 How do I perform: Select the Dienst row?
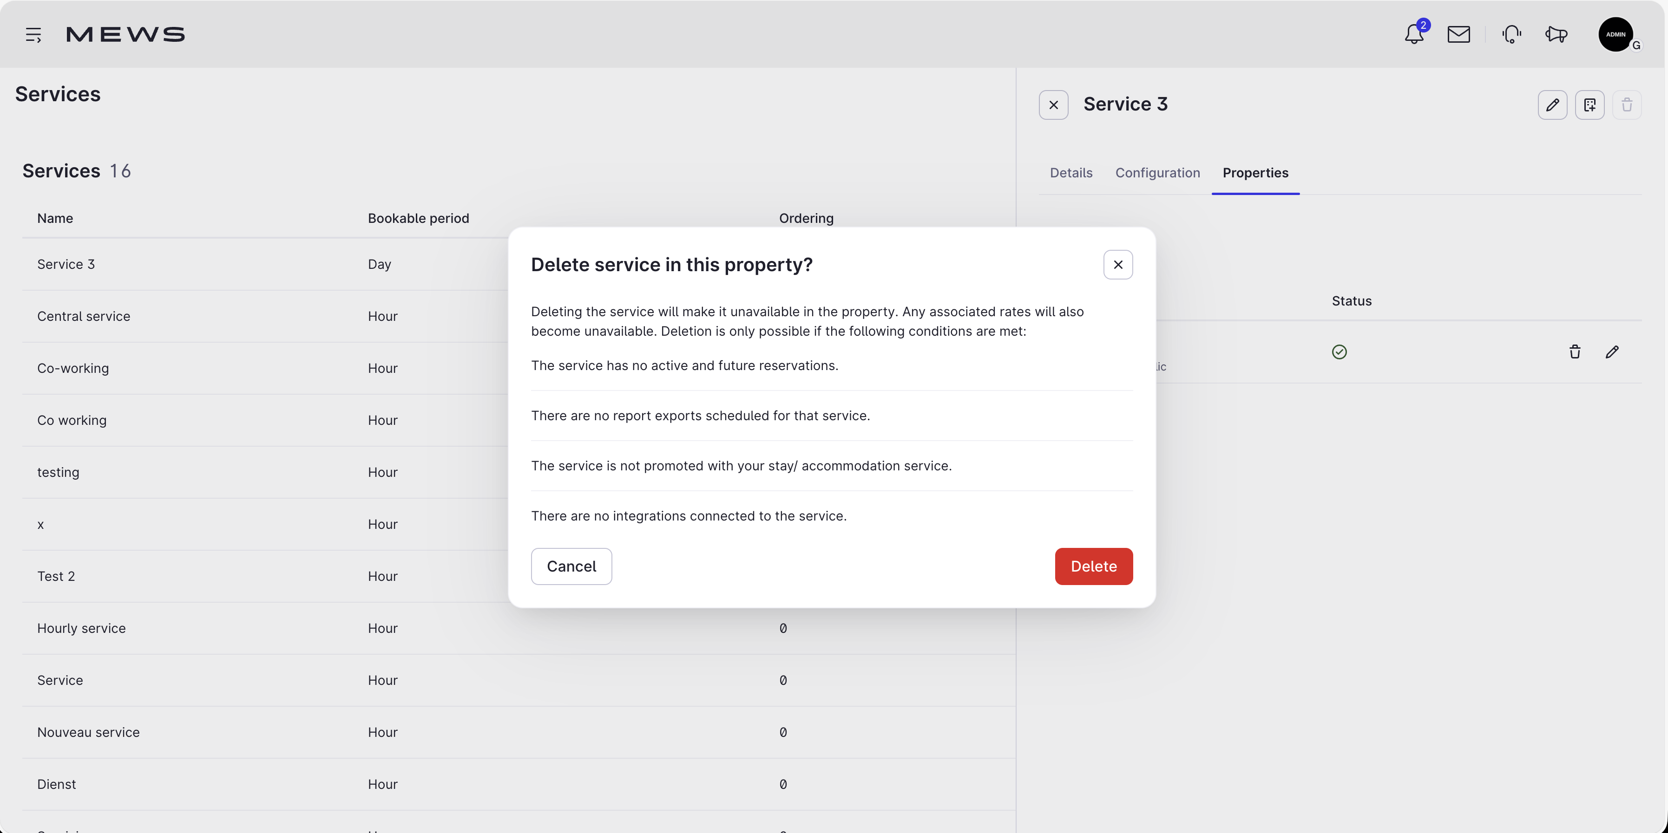(519, 784)
